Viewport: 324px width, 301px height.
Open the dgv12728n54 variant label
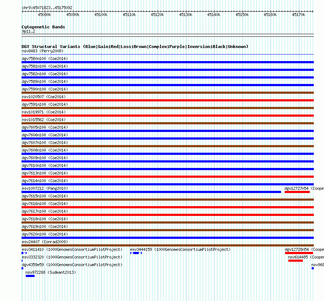[x=304, y=249]
